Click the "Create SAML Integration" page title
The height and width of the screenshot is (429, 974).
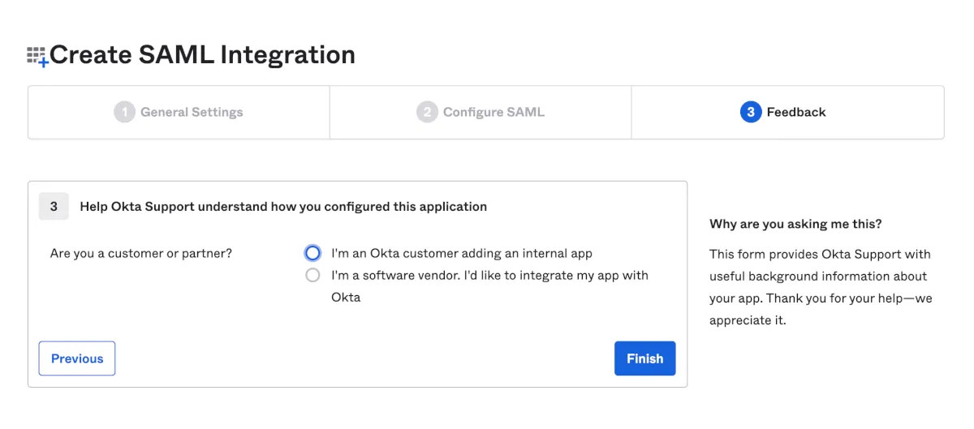coord(202,55)
